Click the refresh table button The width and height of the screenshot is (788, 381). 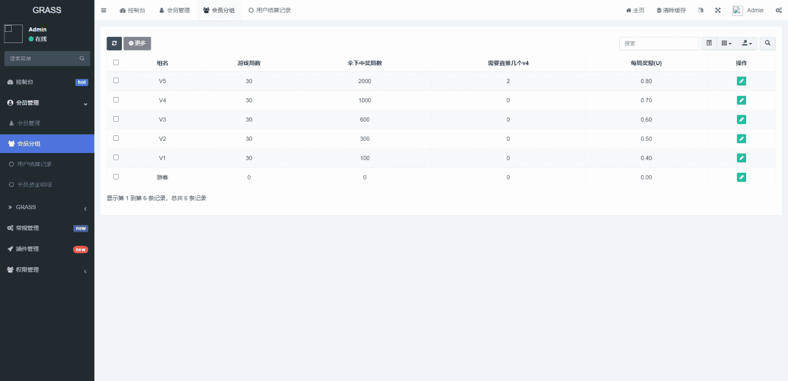[114, 43]
